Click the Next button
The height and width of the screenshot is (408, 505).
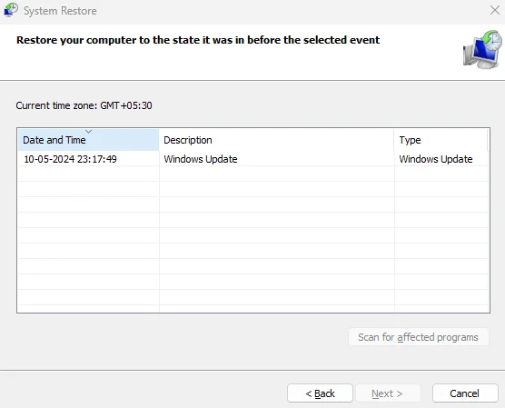[388, 393]
